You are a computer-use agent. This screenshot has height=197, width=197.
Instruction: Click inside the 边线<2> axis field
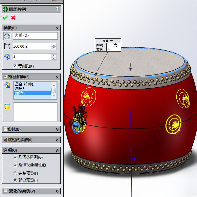pos(35,36)
